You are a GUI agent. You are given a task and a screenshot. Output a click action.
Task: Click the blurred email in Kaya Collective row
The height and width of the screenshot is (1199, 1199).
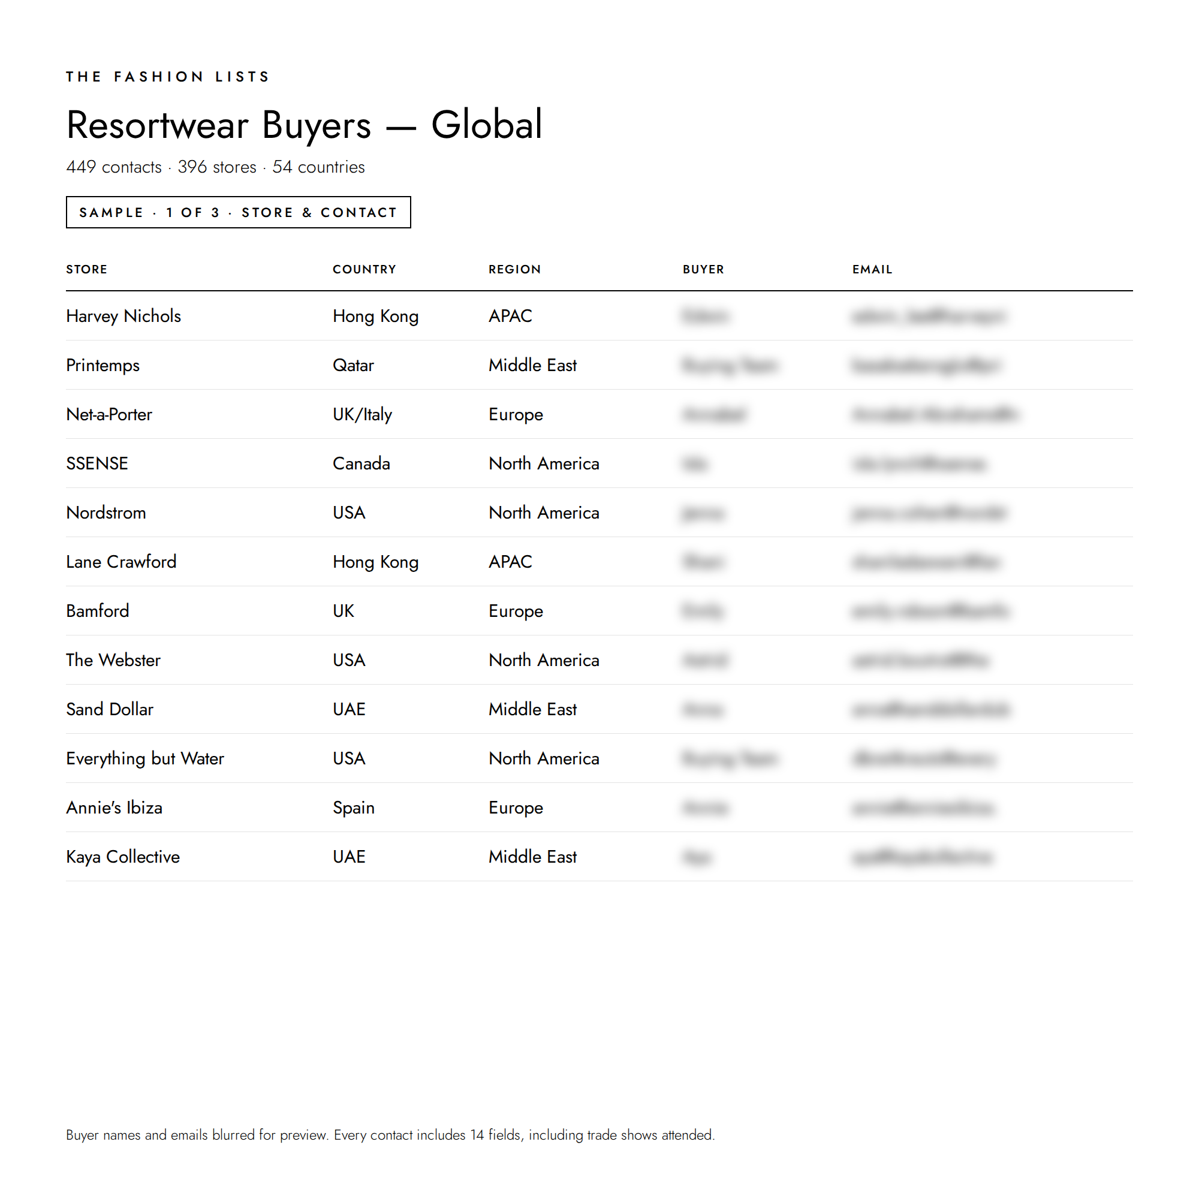click(922, 857)
